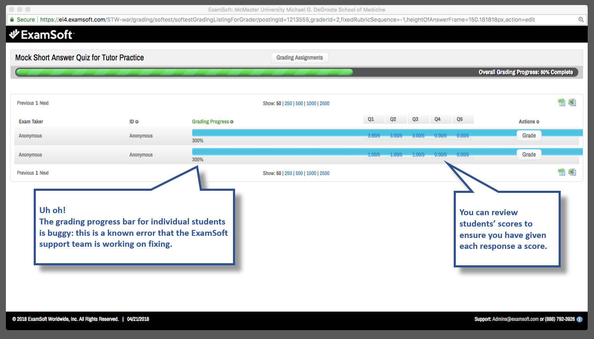This screenshot has height=339, width=594.
Task: Click the Admins@examsoft.com support link
Action: pyautogui.click(x=515, y=319)
